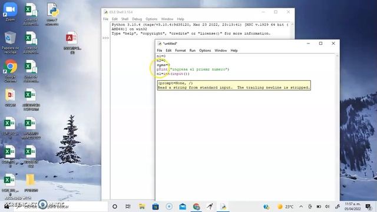Open Task View from the taskbar

tap(128, 207)
